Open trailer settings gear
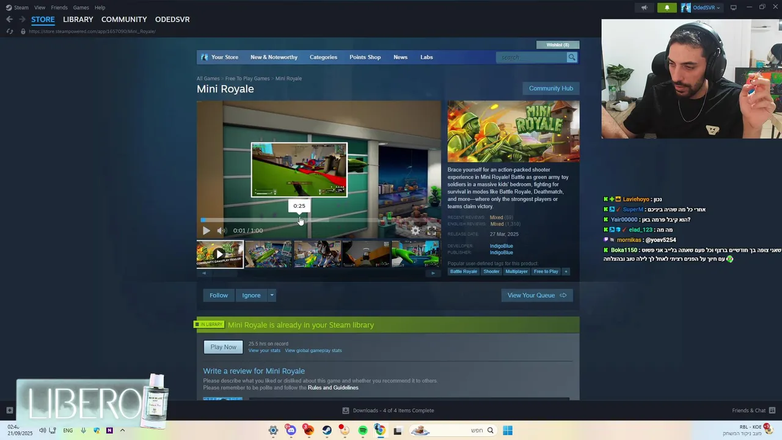The width and height of the screenshot is (782, 440). pos(415,230)
